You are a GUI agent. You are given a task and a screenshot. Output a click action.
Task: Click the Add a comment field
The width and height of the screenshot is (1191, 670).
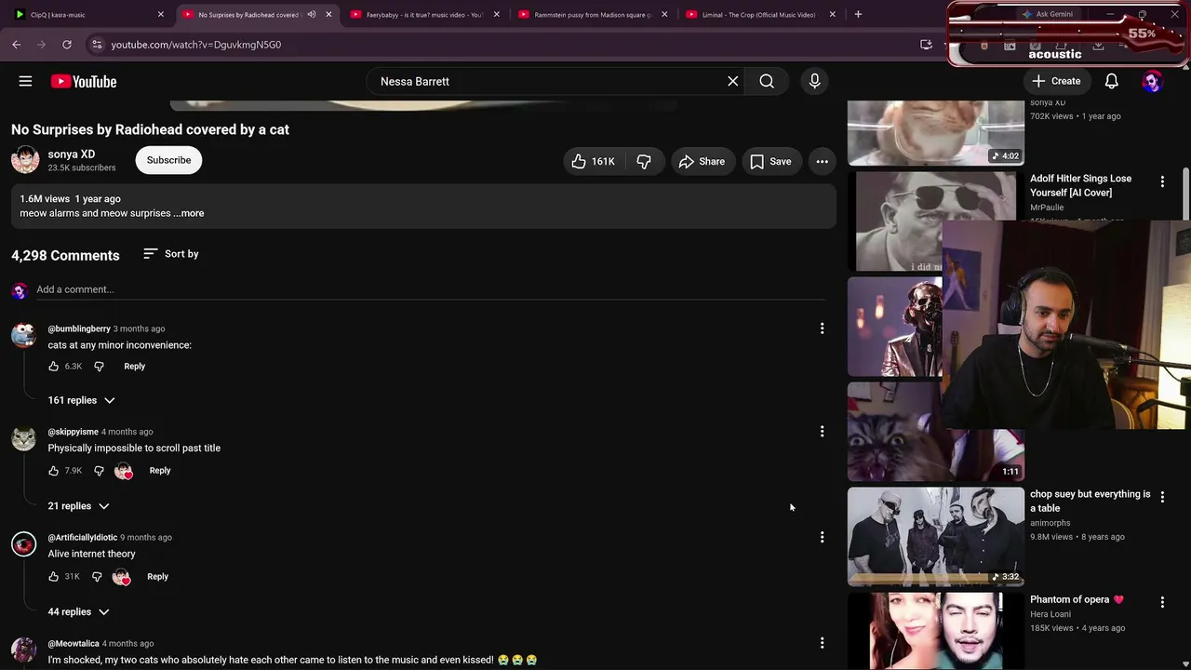point(431,289)
